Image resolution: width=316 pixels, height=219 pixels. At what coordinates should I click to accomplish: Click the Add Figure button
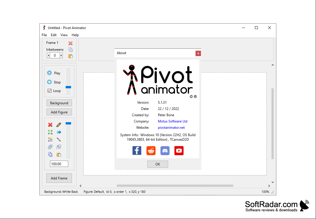59,112
